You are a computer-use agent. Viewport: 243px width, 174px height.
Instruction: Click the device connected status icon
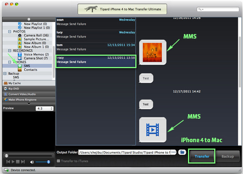(x=6, y=170)
